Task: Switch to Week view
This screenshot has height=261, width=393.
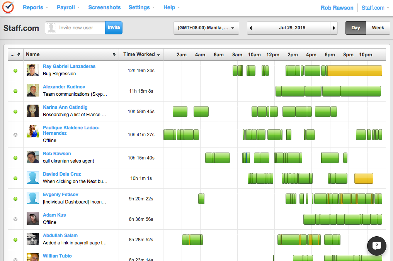Action: click(x=378, y=28)
